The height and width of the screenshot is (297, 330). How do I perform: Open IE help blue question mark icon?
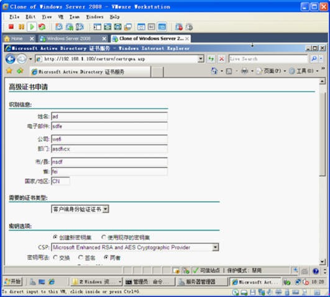316,271
